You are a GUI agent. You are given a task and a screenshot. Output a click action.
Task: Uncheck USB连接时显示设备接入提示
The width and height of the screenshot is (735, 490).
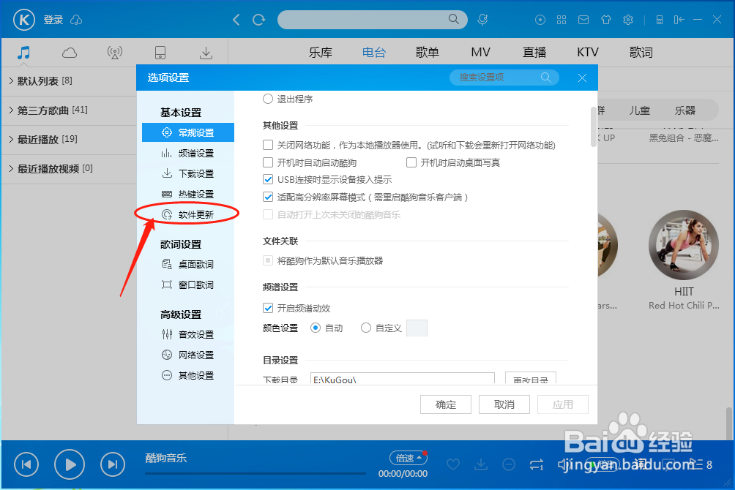click(x=268, y=179)
